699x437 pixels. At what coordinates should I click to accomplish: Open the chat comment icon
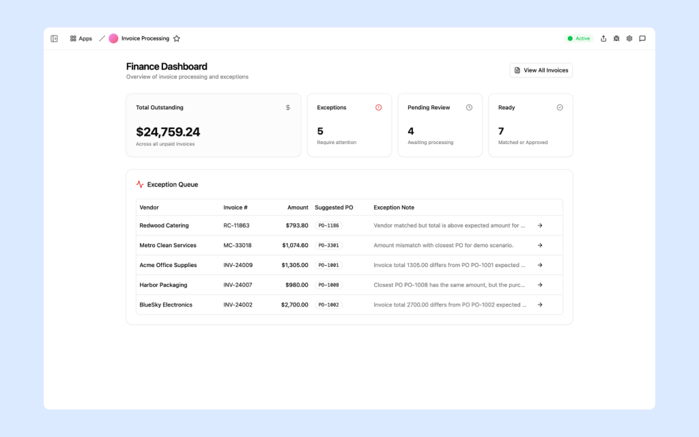(642, 38)
